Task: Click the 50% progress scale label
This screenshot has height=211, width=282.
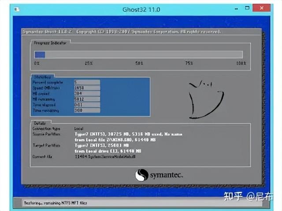Action: (139, 63)
